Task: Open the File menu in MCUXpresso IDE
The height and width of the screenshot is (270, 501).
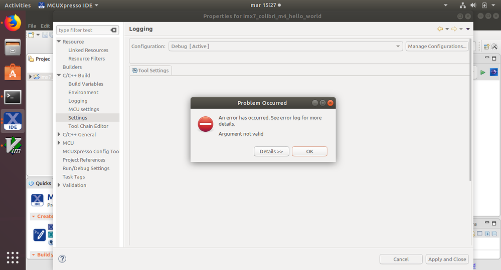Action: 32,26
